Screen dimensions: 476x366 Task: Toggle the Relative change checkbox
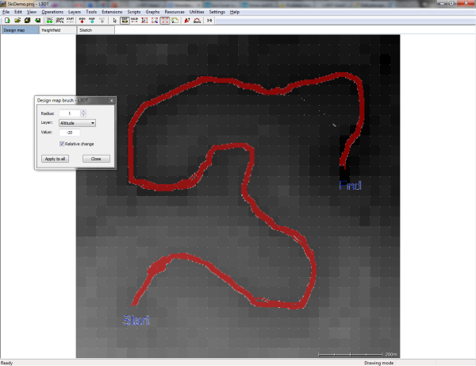click(x=62, y=144)
